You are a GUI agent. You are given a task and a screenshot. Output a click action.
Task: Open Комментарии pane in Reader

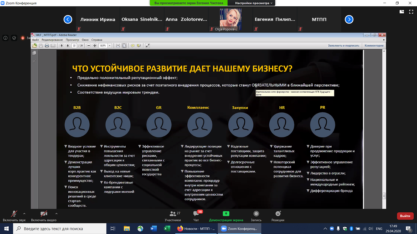pyautogui.click(x=374, y=45)
